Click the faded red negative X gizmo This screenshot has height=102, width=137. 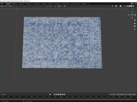click(x=132, y=12)
